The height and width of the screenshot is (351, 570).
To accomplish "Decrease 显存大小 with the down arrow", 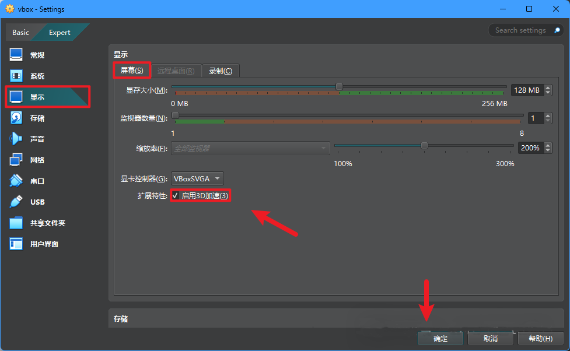I will click(x=548, y=93).
